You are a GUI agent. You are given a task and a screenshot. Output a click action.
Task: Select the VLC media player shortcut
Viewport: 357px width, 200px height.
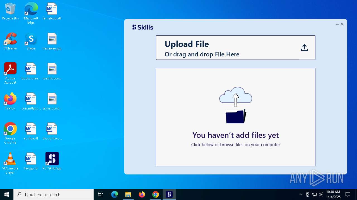(10, 163)
